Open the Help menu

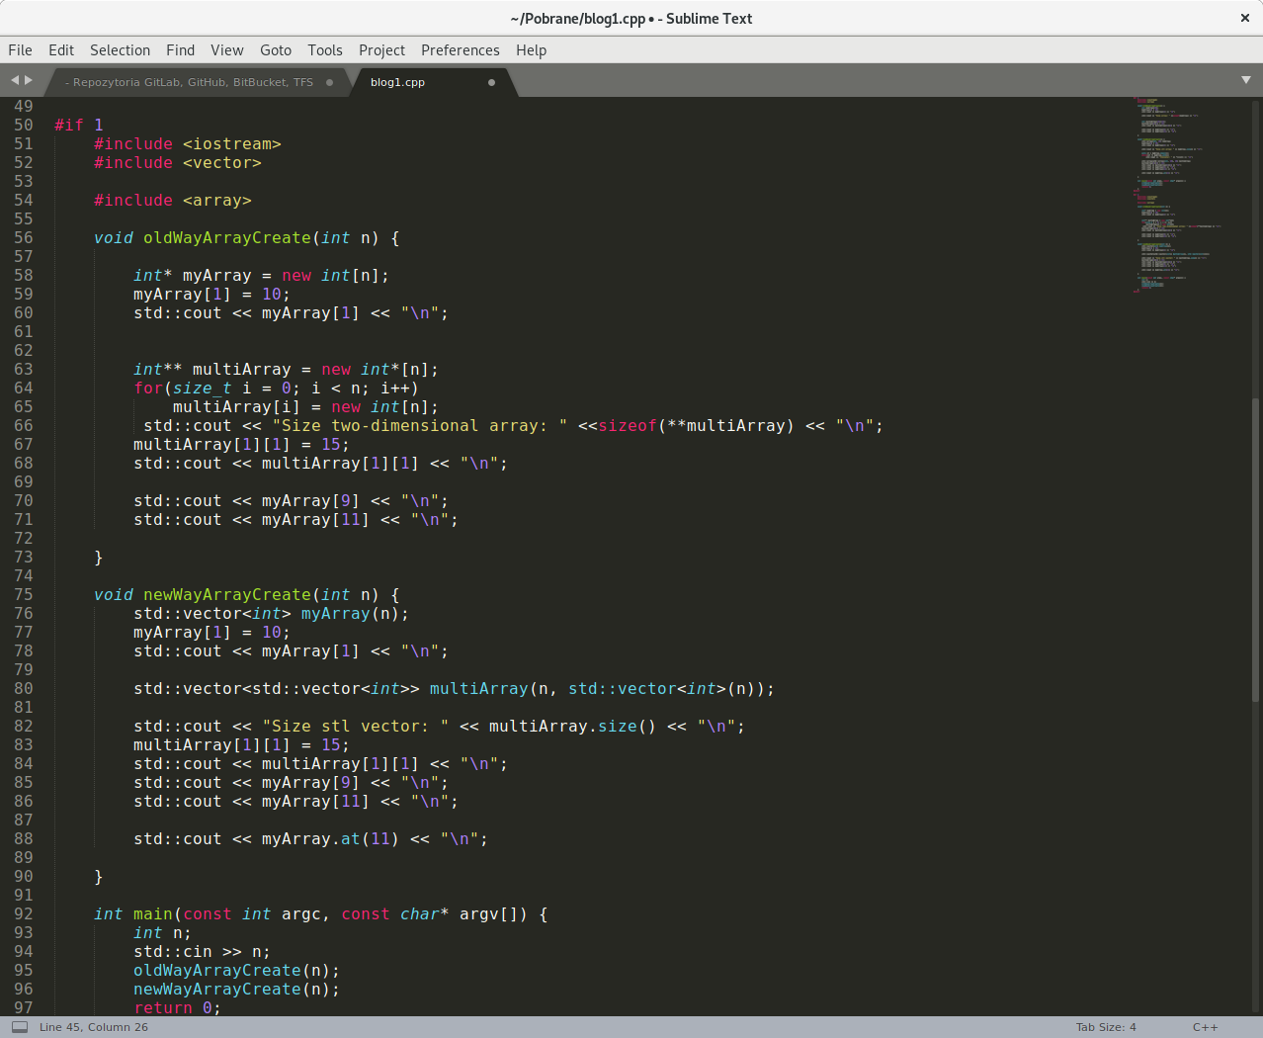(x=531, y=50)
